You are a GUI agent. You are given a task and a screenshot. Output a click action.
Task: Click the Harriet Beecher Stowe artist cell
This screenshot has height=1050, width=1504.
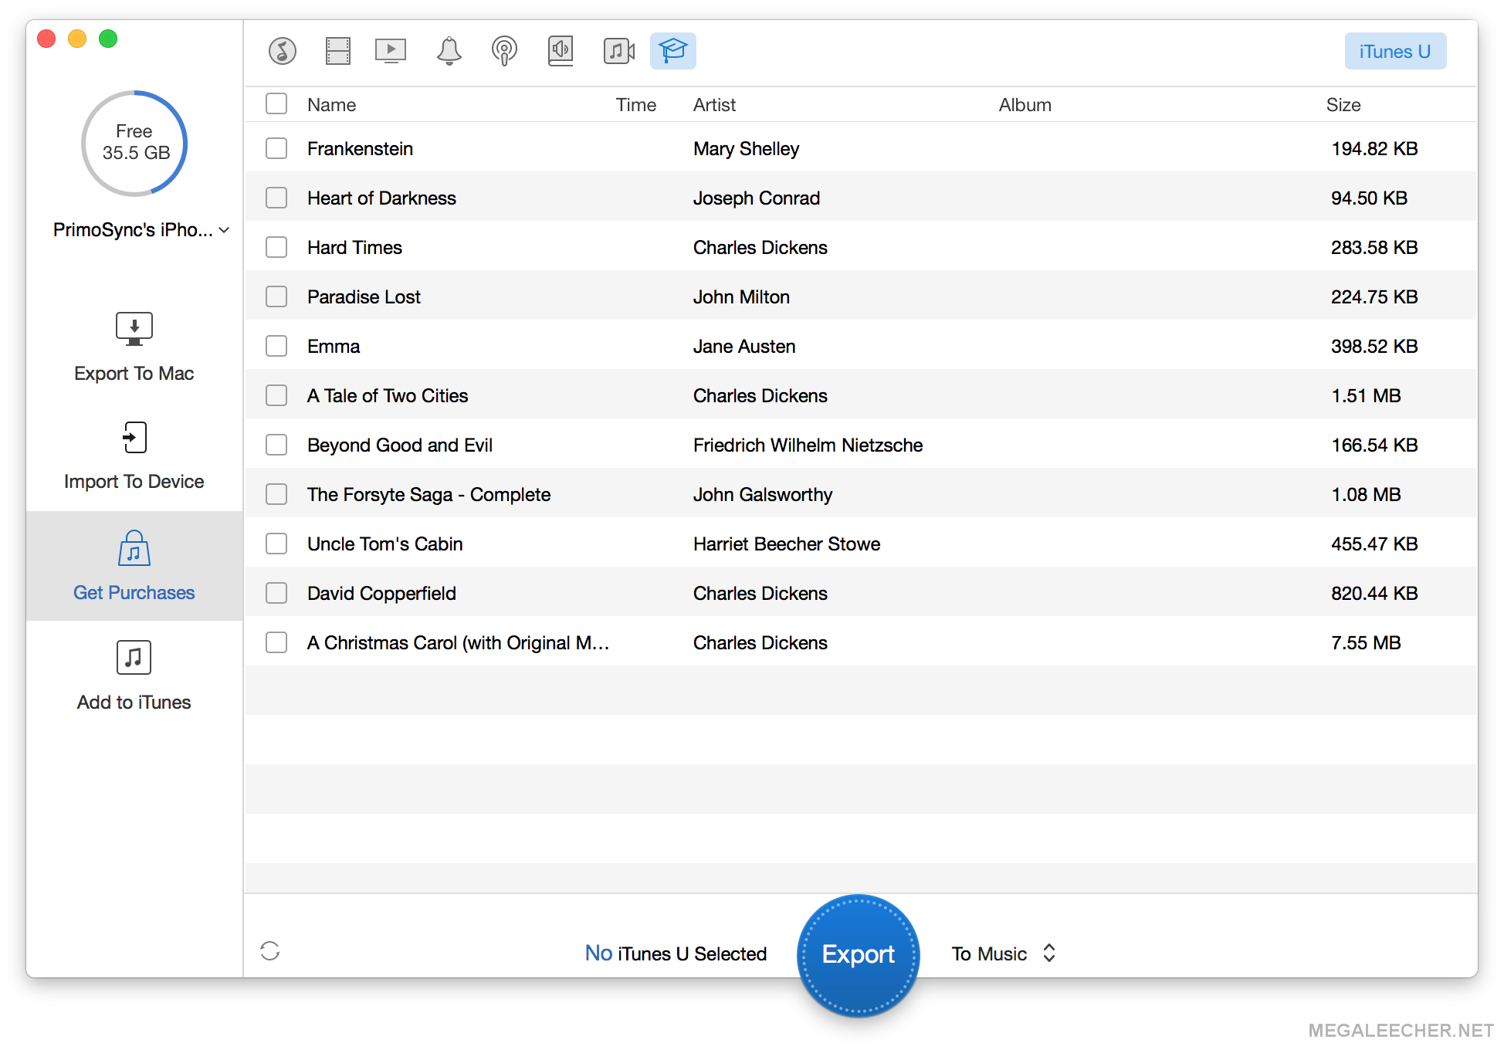coord(787,544)
